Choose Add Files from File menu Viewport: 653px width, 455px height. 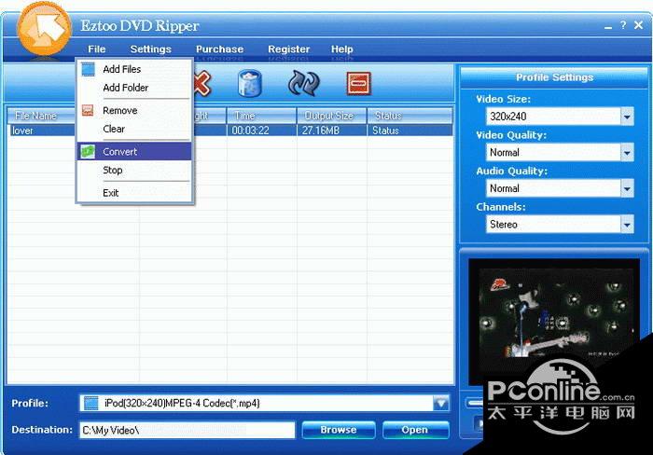[134, 69]
